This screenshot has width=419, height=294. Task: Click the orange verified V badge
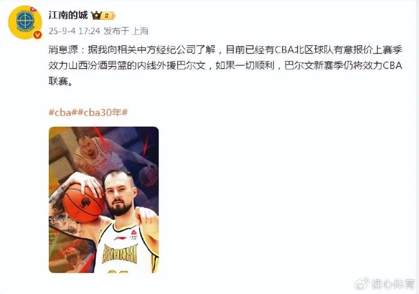(x=37, y=35)
